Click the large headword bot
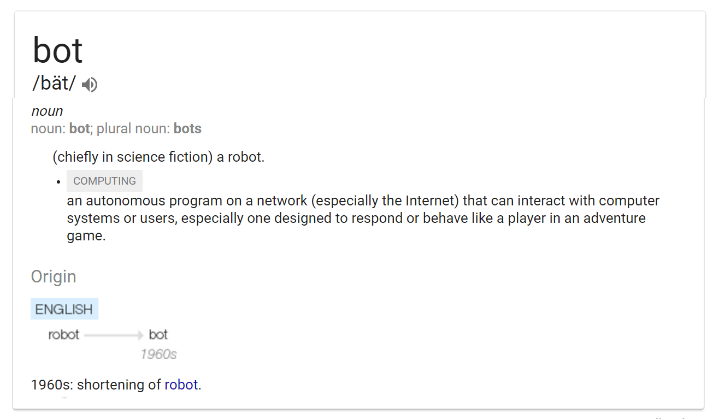The height and width of the screenshot is (419, 713). (57, 50)
